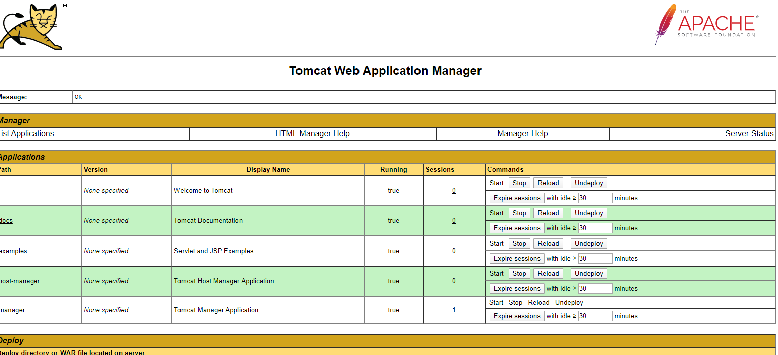Click the "Applications" section header
Image resolution: width=778 pixels, height=355 pixels.
click(22, 157)
